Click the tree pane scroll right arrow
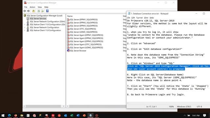The width and height of the screenshot is (210, 118). coord(64,106)
